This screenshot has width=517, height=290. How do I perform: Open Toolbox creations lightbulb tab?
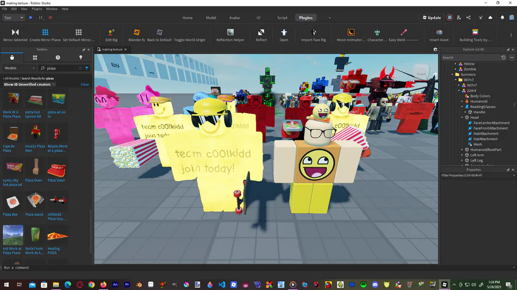tap(81, 57)
